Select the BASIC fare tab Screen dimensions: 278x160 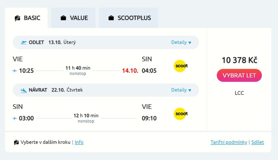point(27,18)
